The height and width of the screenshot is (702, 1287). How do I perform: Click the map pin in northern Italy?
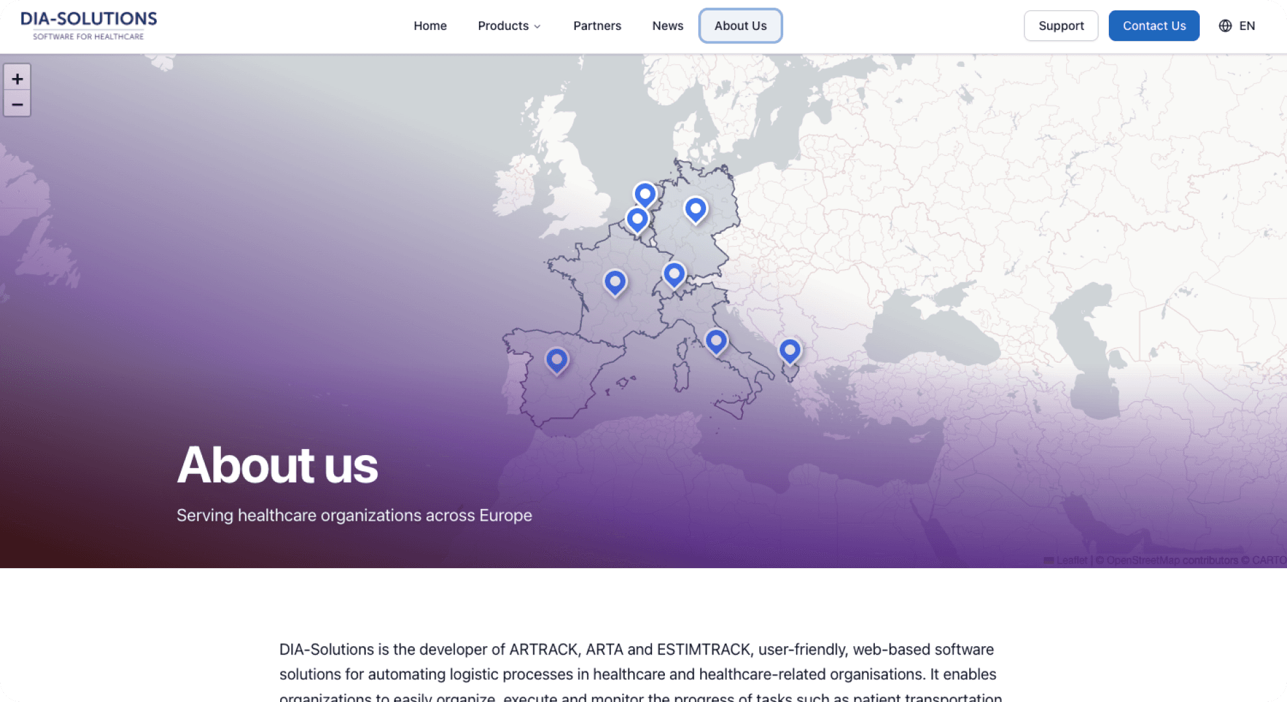coord(716,339)
